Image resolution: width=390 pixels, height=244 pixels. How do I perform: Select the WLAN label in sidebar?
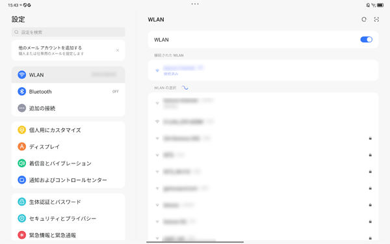(x=36, y=75)
